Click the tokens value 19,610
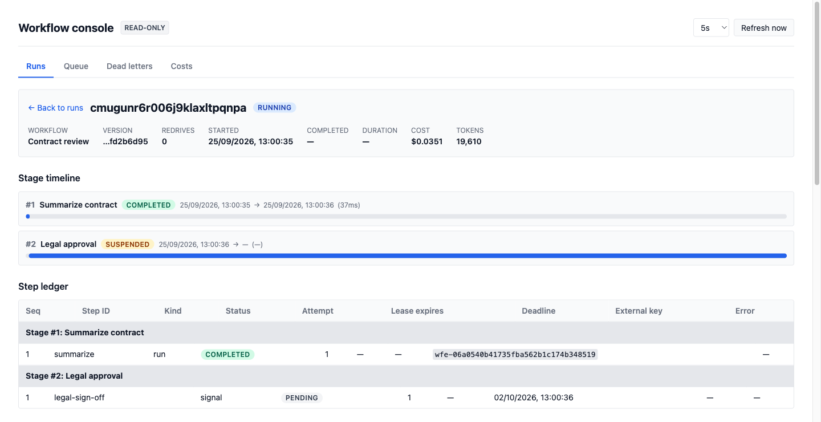The width and height of the screenshot is (821, 422). 469,141
